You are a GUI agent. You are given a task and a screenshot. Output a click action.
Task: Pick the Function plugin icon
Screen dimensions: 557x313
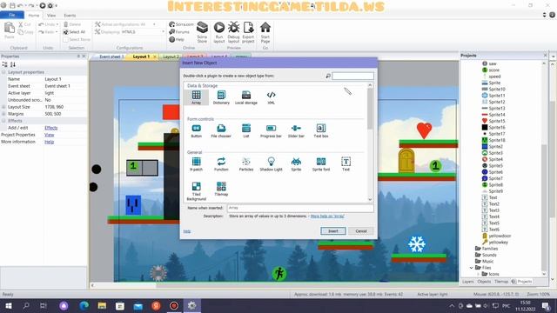point(221,164)
